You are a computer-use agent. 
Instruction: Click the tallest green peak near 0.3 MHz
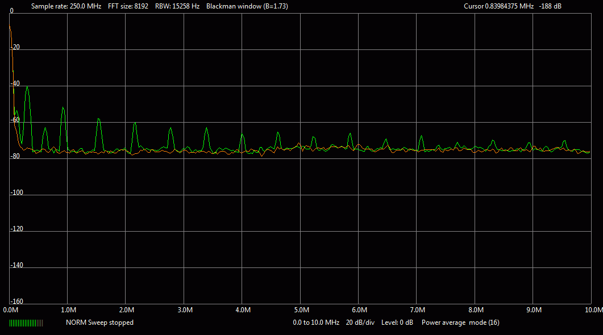coord(27,87)
